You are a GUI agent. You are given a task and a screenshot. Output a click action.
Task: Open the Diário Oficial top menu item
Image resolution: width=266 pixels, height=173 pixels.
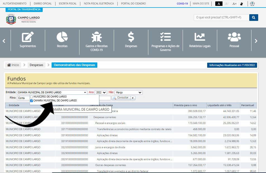(43, 4)
